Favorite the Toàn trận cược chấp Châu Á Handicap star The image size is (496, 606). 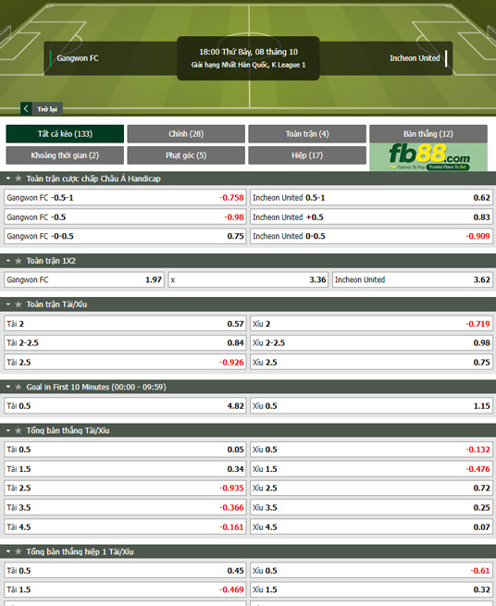coord(19,179)
